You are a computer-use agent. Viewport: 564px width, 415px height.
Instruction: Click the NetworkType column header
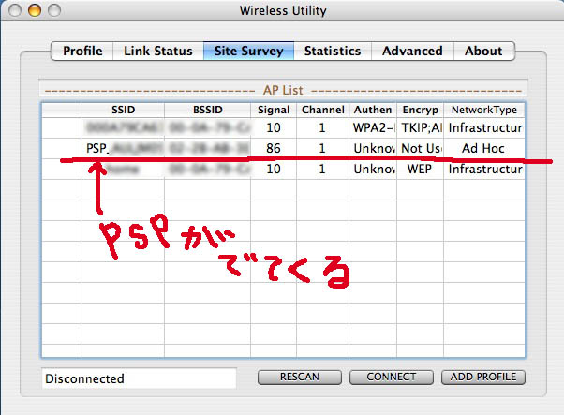tap(482, 110)
